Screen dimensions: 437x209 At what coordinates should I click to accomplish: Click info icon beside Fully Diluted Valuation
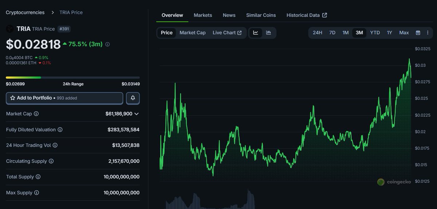(x=60, y=130)
